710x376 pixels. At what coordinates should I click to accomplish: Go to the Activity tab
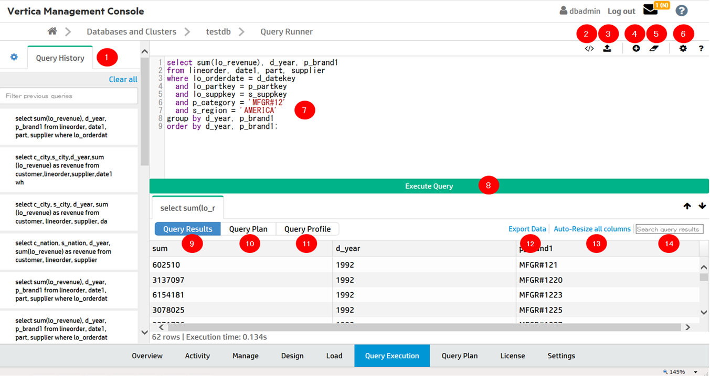[197, 356]
